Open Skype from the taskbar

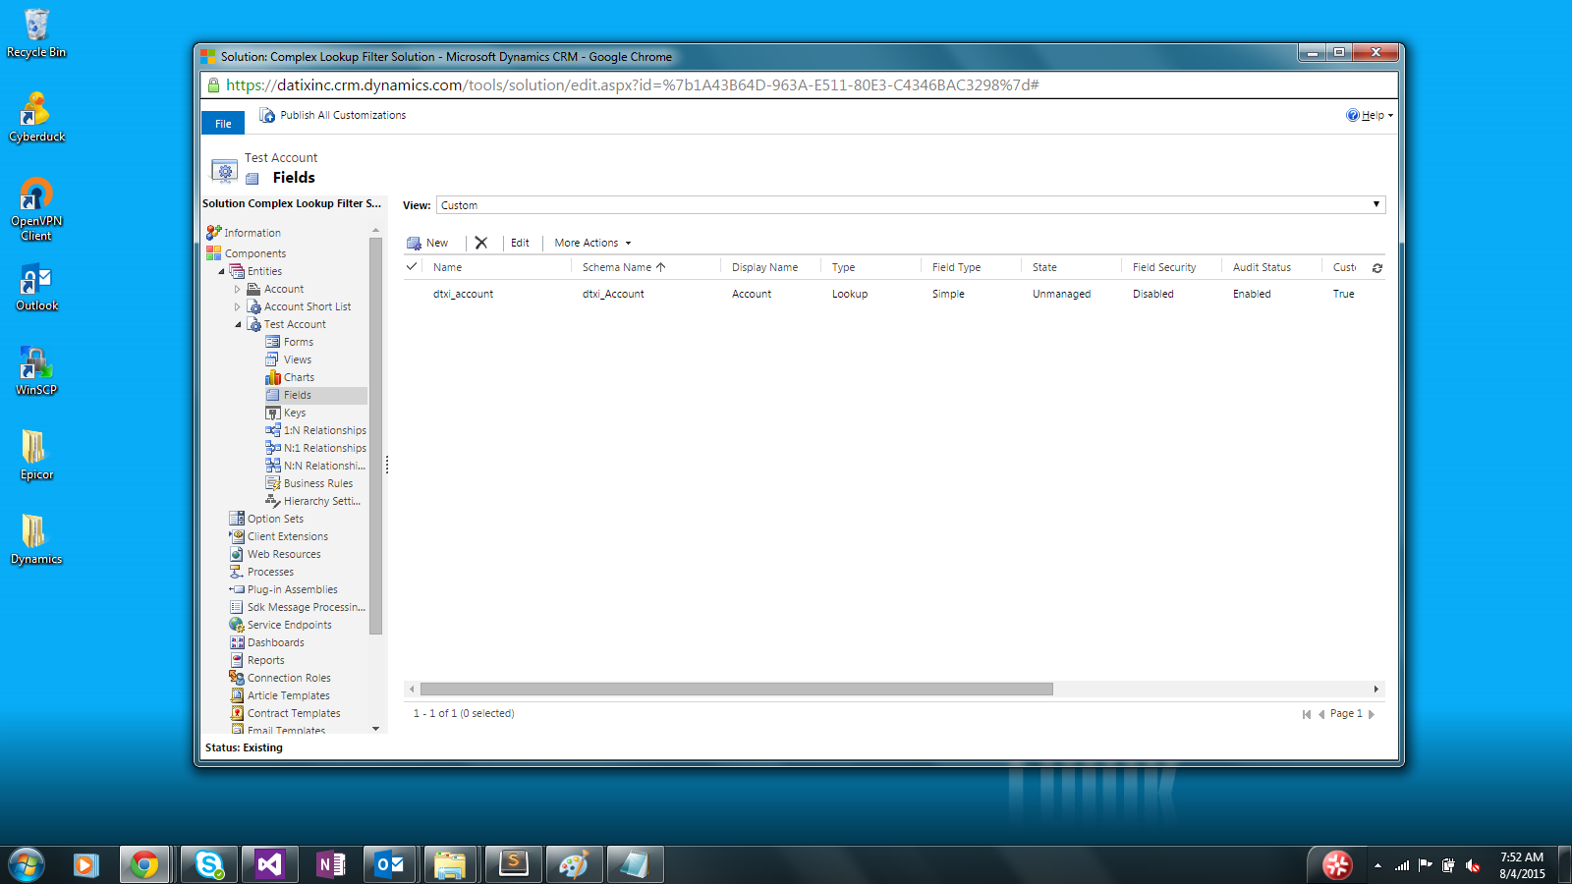[x=208, y=864]
